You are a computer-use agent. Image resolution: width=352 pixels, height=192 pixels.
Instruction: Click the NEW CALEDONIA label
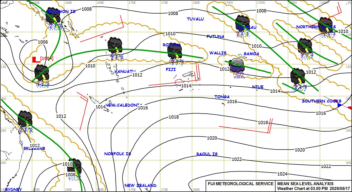[124, 105]
